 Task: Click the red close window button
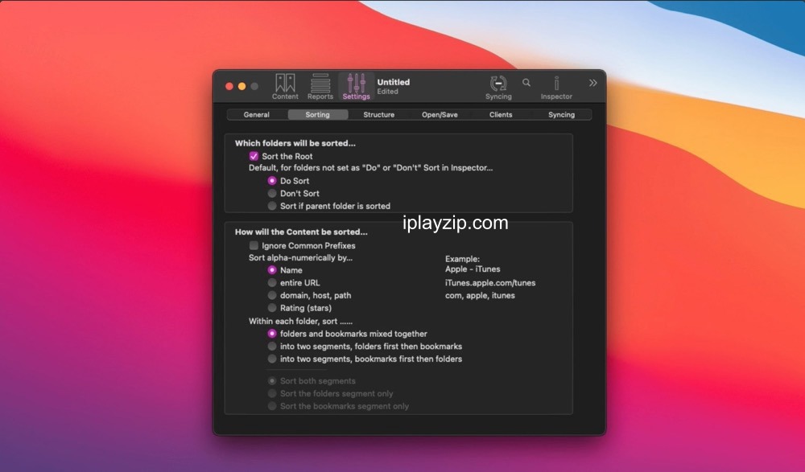pyautogui.click(x=229, y=86)
